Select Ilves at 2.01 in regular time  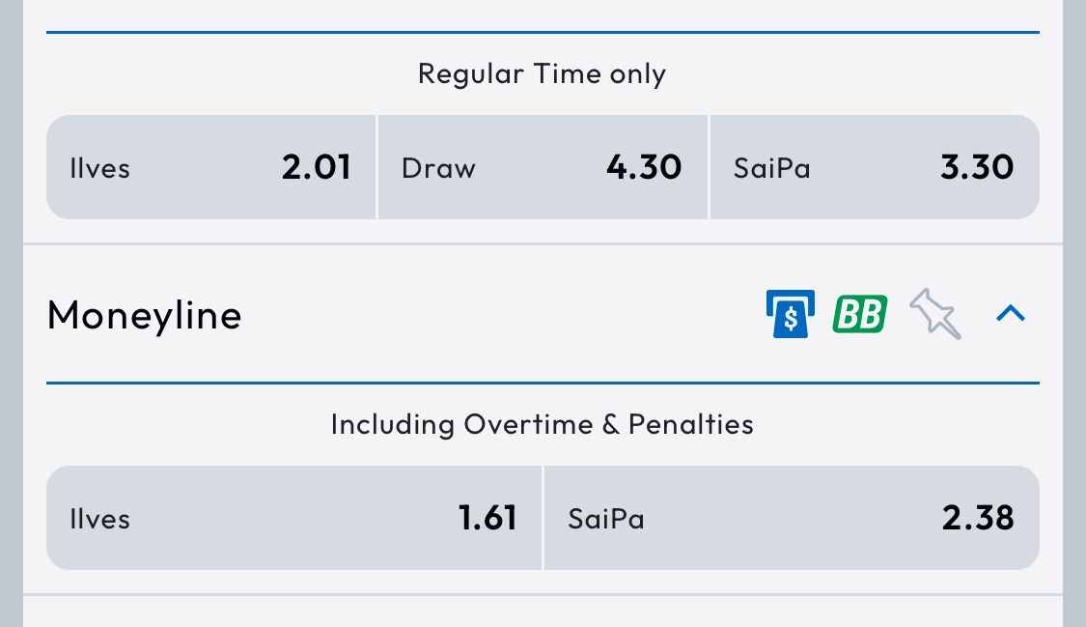pyautogui.click(x=210, y=168)
